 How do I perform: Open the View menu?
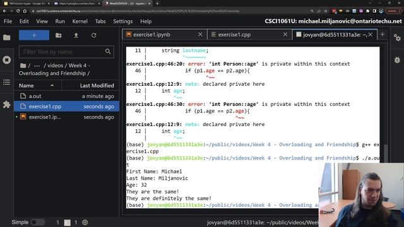42,21
